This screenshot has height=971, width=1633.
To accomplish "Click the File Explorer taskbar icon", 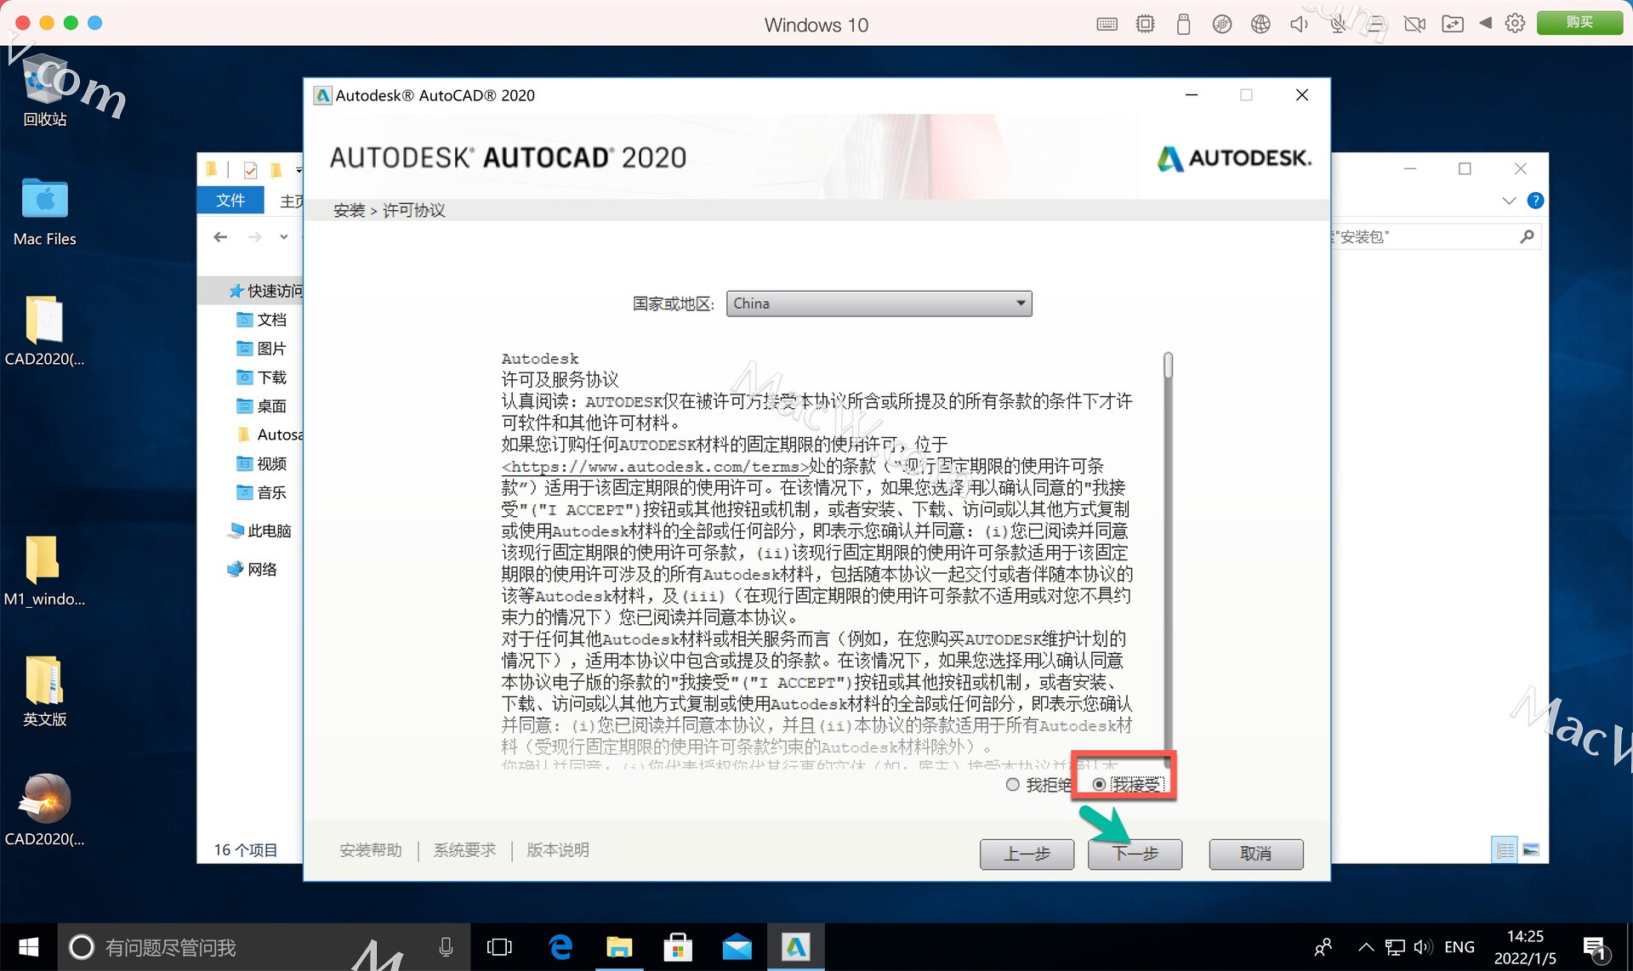I will (619, 946).
